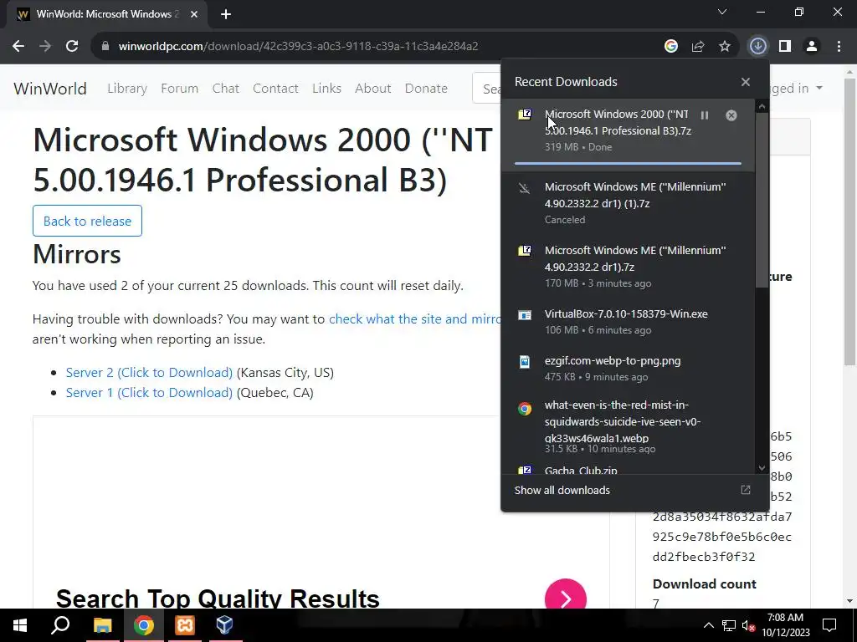Open the Forum menu item
The width and height of the screenshot is (857, 642).
(179, 88)
